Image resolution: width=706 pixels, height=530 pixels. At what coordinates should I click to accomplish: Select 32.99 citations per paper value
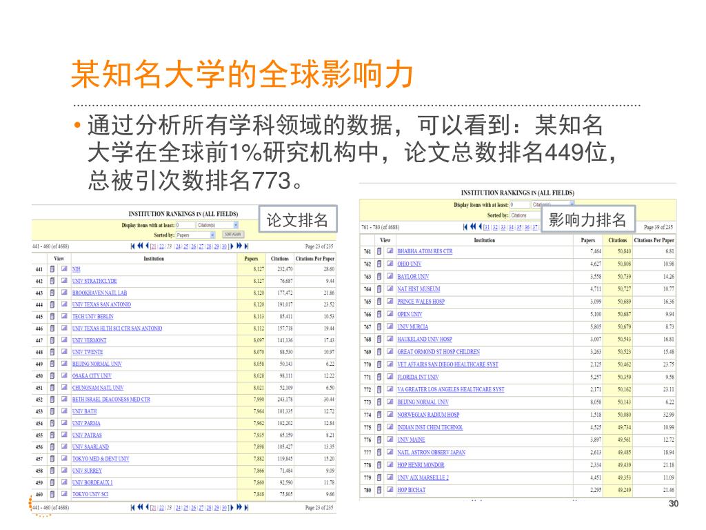tap(669, 415)
